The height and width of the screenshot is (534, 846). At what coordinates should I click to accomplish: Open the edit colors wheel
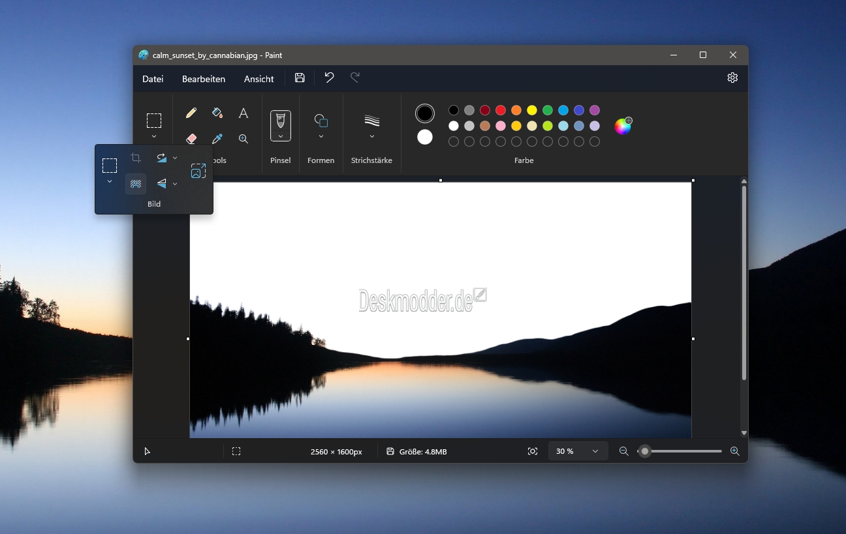[x=623, y=126]
